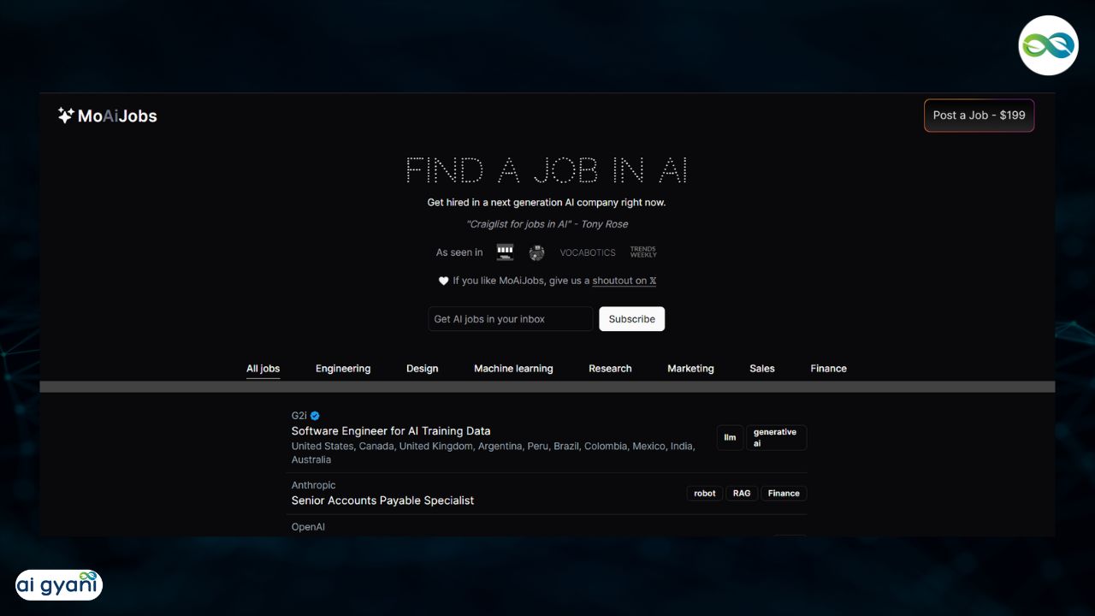Click the green infinity leaf logo
Screen dimensions: 1095x616
[1048, 45]
